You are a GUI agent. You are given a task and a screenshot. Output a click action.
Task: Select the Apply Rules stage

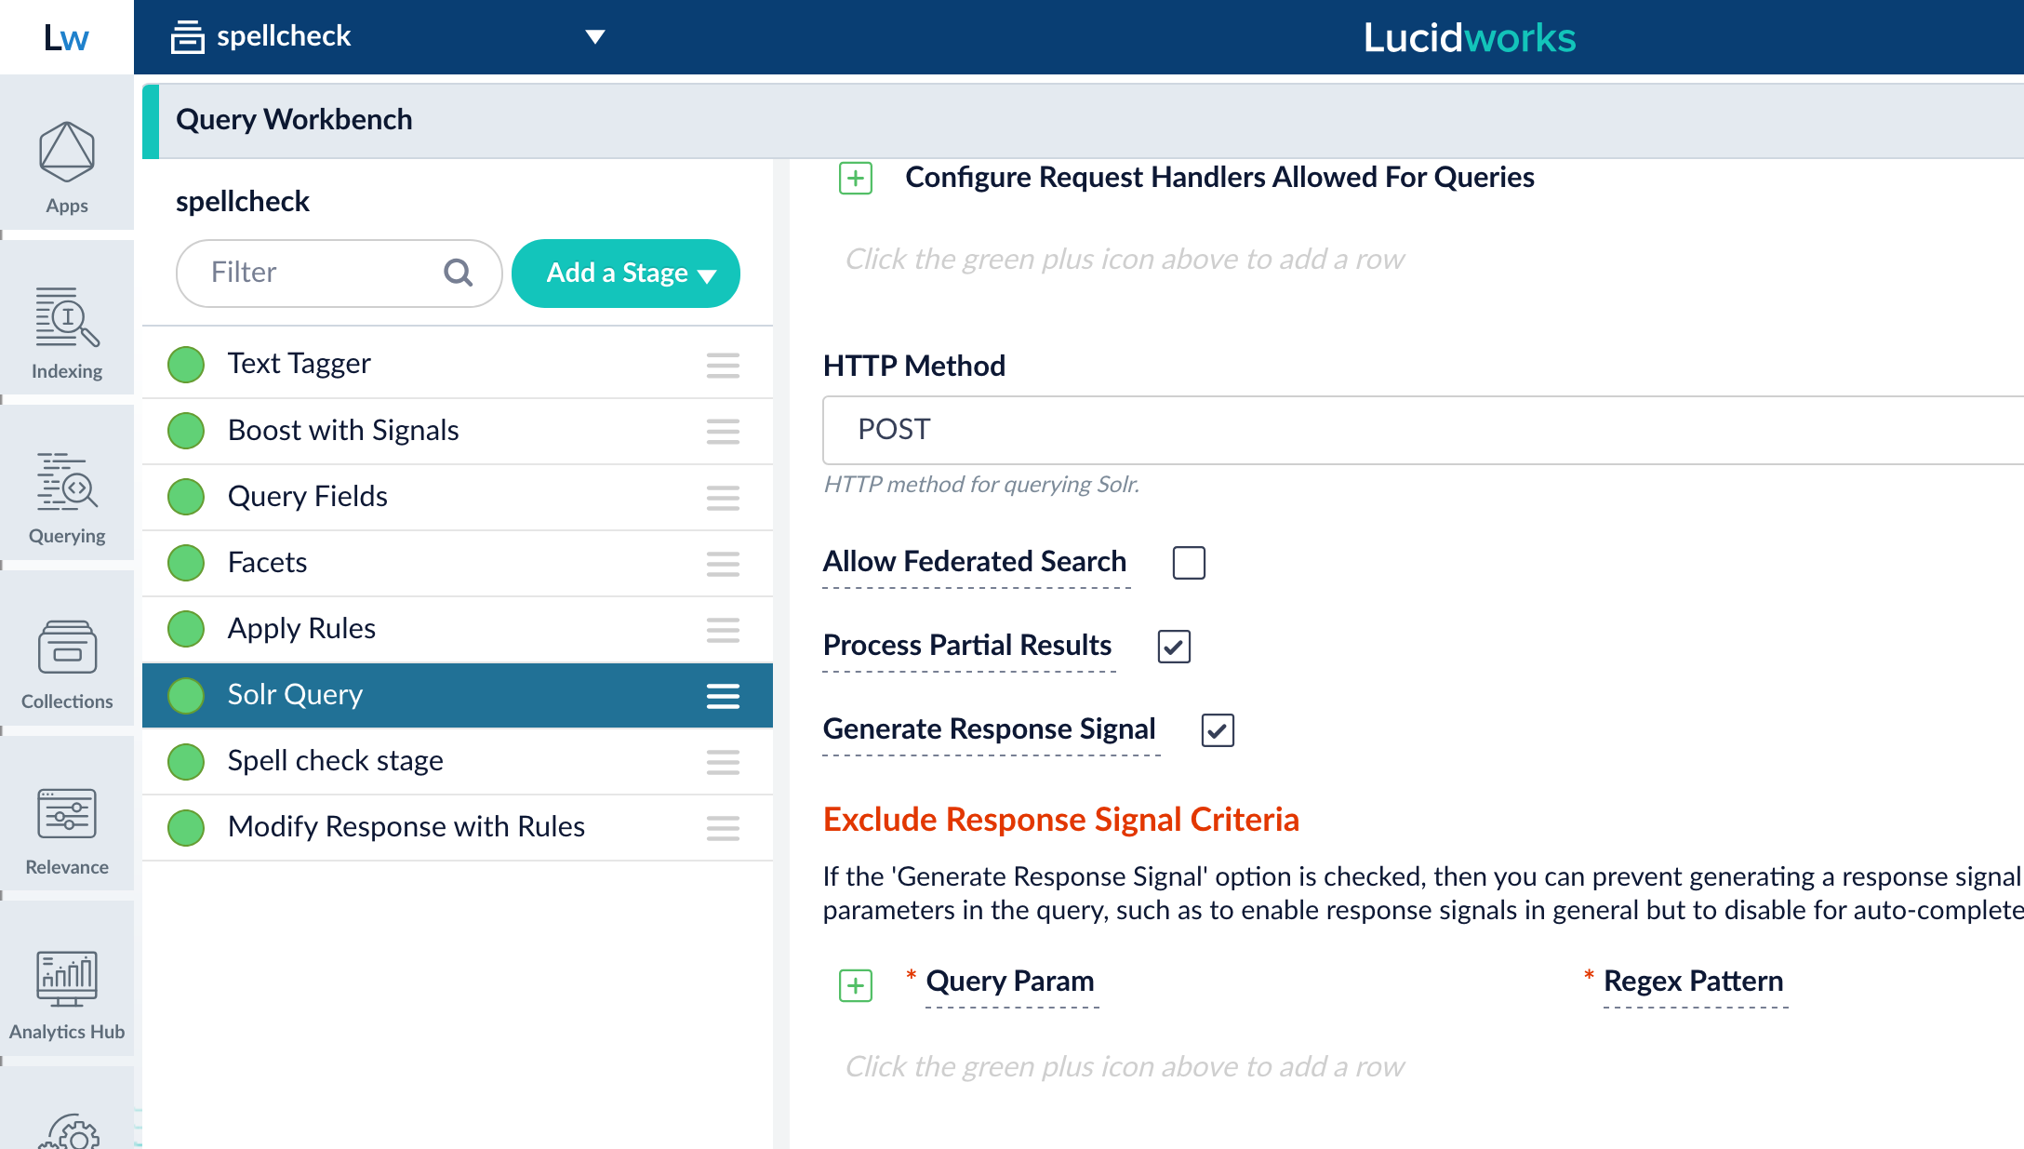pyautogui.click(x=458, y=629)
